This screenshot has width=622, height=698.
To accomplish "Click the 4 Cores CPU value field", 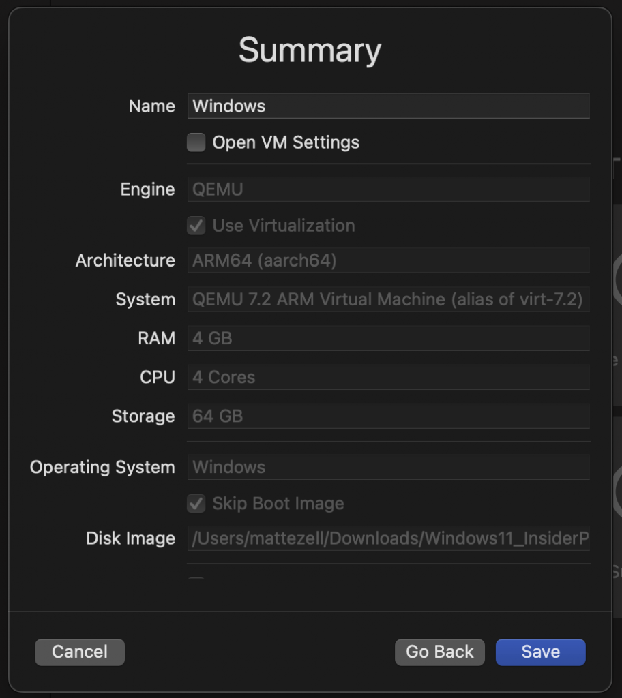I will point(388,377).
